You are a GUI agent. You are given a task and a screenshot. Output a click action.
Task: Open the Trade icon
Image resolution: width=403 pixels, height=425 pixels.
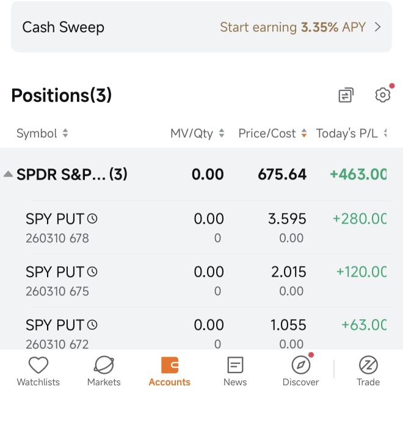(368, 365)
